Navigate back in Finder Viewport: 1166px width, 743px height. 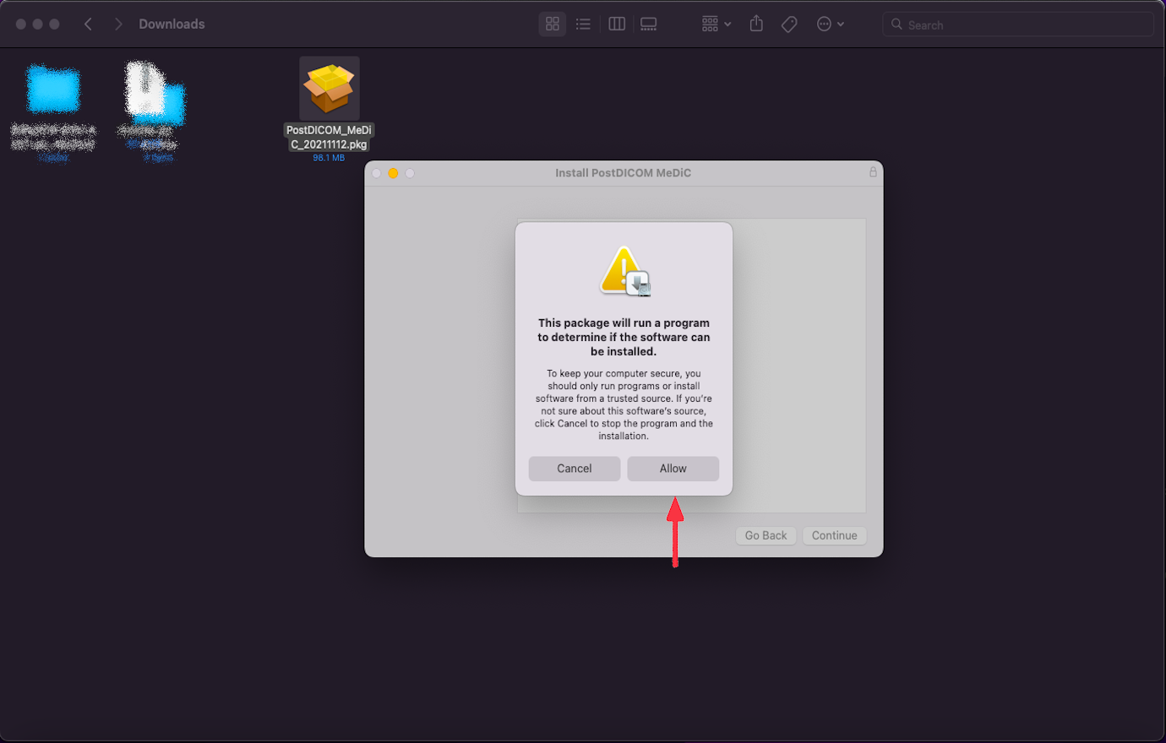tap(88, 24)
